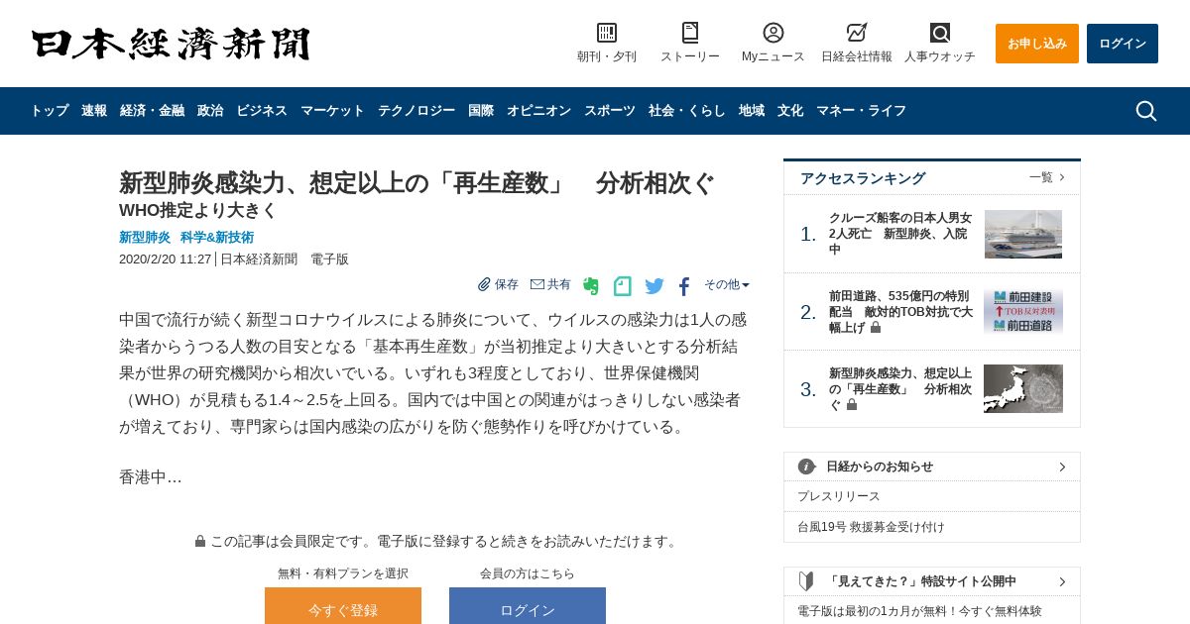Open the 人事ウオッチ magnifier icon

coord(940,33)
